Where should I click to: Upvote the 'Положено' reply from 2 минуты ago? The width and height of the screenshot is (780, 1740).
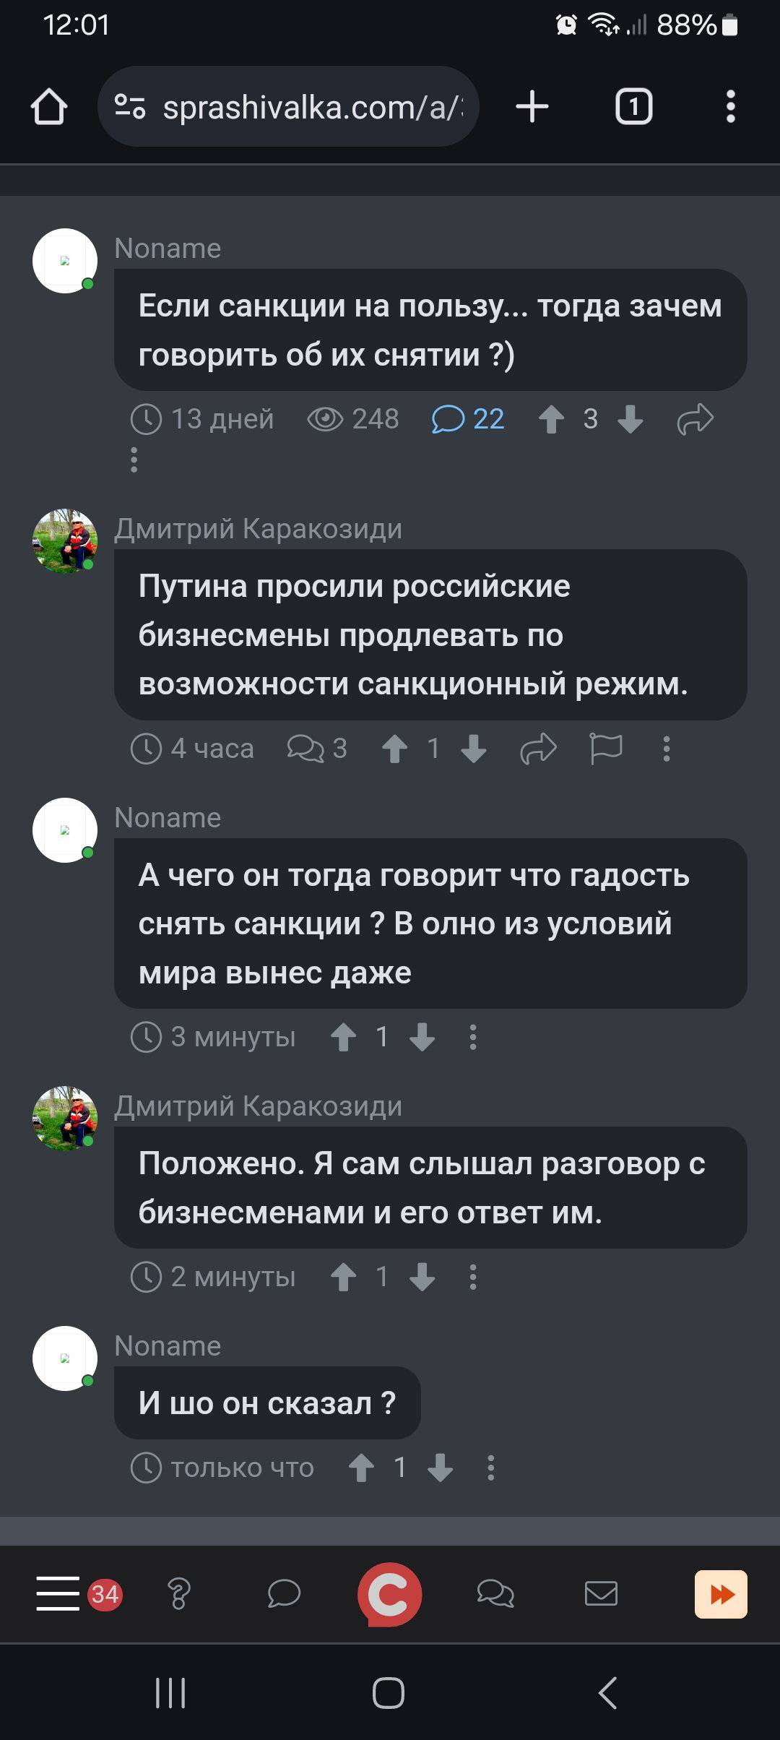pyautogui.click(x=343, y=1277)
